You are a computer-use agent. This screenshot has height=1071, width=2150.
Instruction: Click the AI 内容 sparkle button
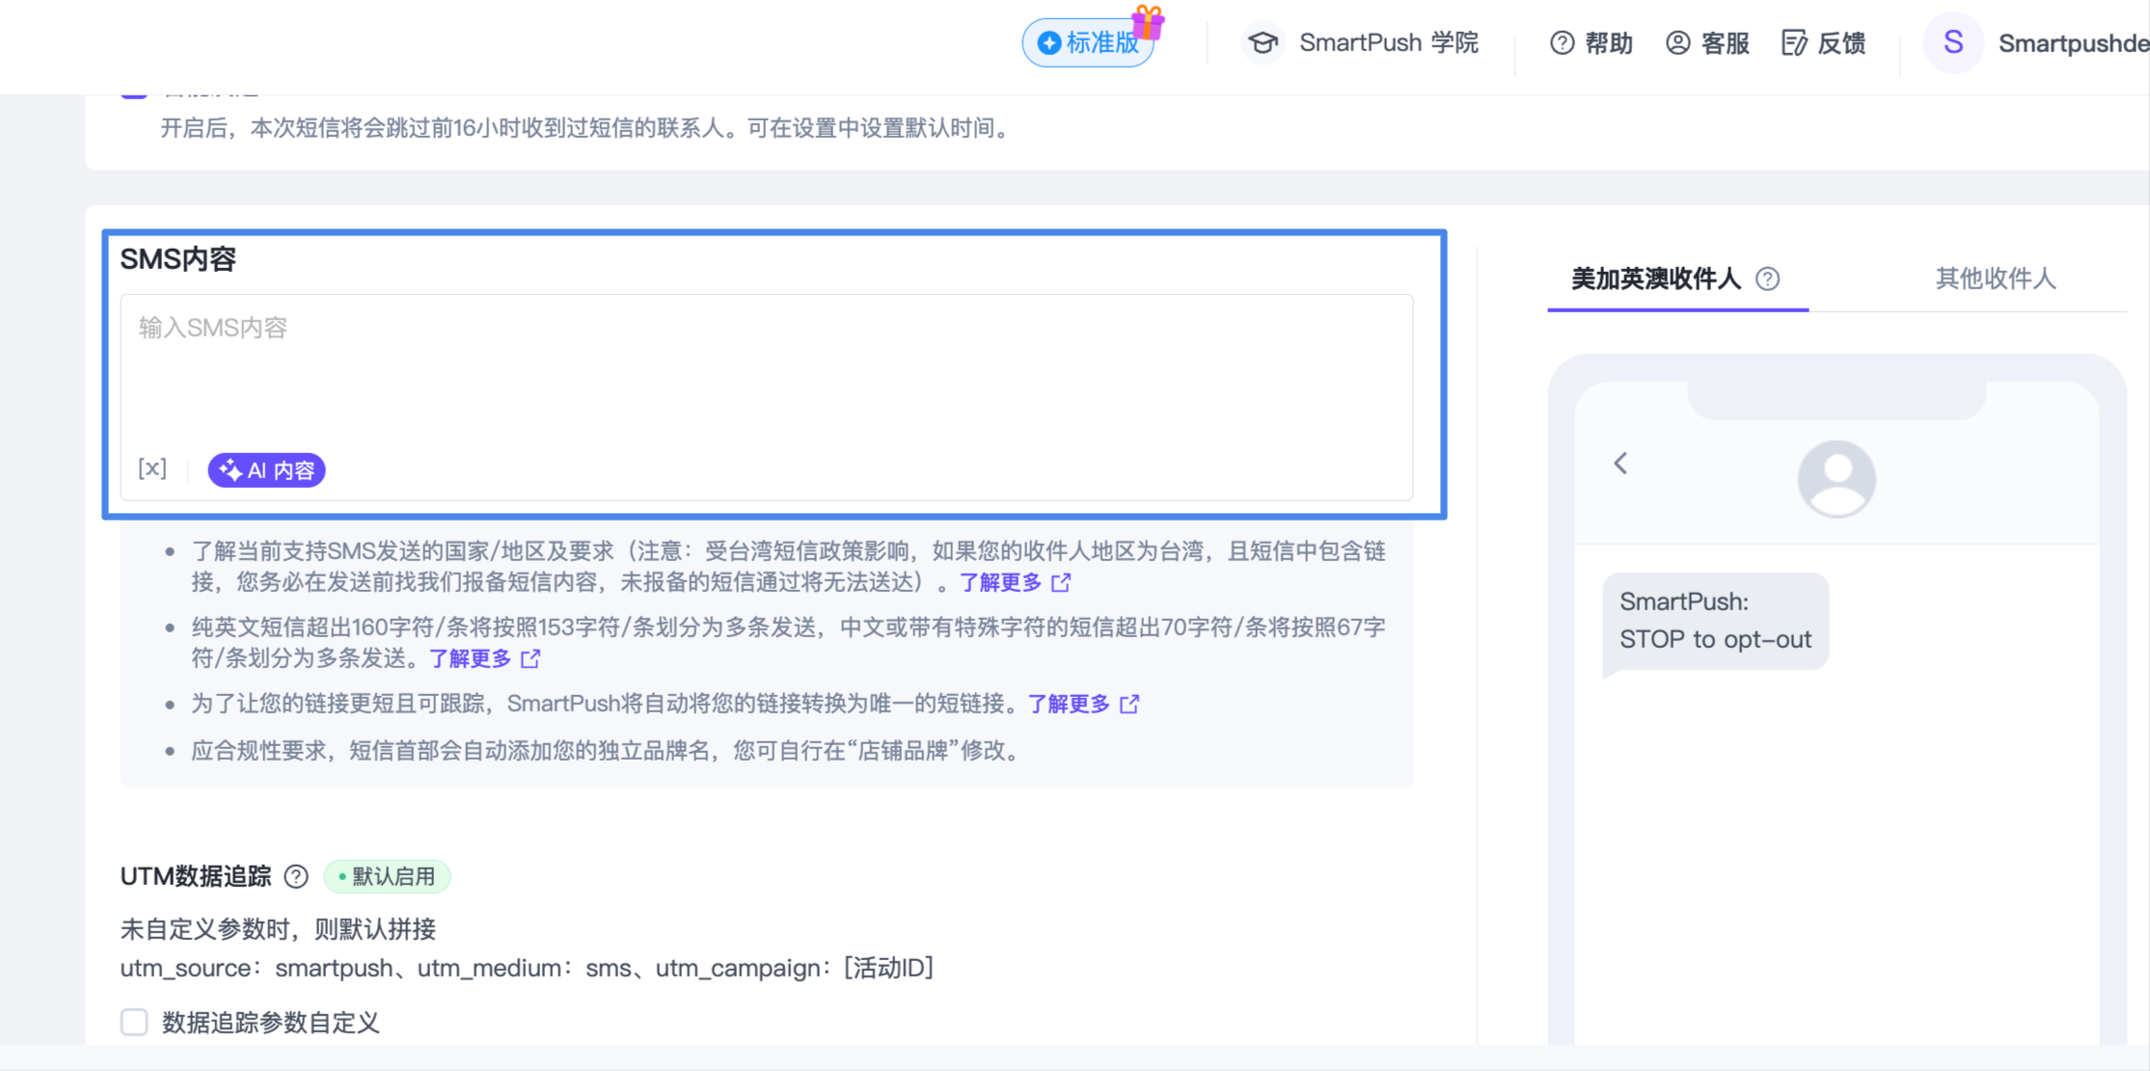(x=267, y=470)
